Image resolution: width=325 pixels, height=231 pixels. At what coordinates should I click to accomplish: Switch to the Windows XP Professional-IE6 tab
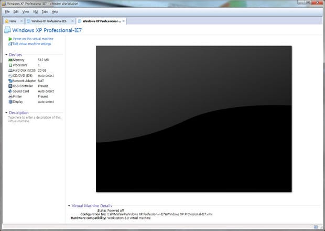pyautogui.click(x=48, y=21)
